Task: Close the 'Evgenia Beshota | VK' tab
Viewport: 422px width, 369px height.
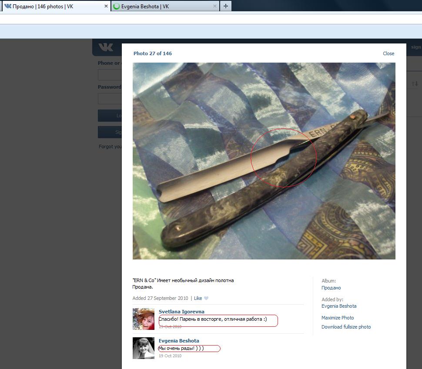Action: [215, 6]
